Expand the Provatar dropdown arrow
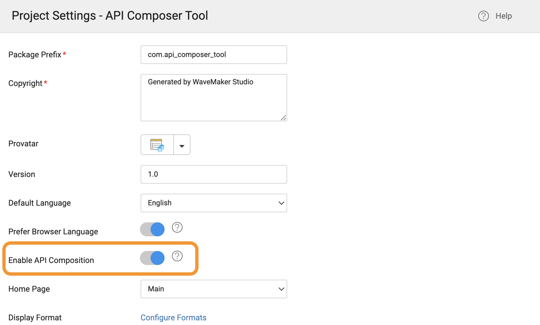 coord(182,145)
